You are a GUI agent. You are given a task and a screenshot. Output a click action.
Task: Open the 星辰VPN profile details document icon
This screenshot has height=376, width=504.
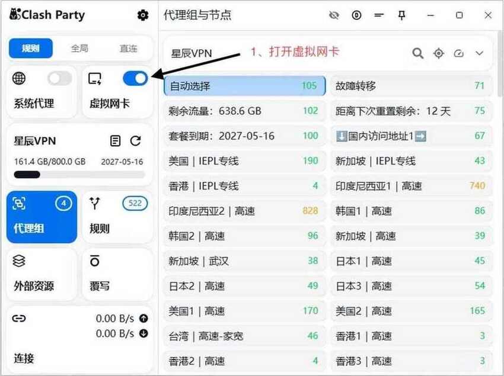[x=115, y=141]
